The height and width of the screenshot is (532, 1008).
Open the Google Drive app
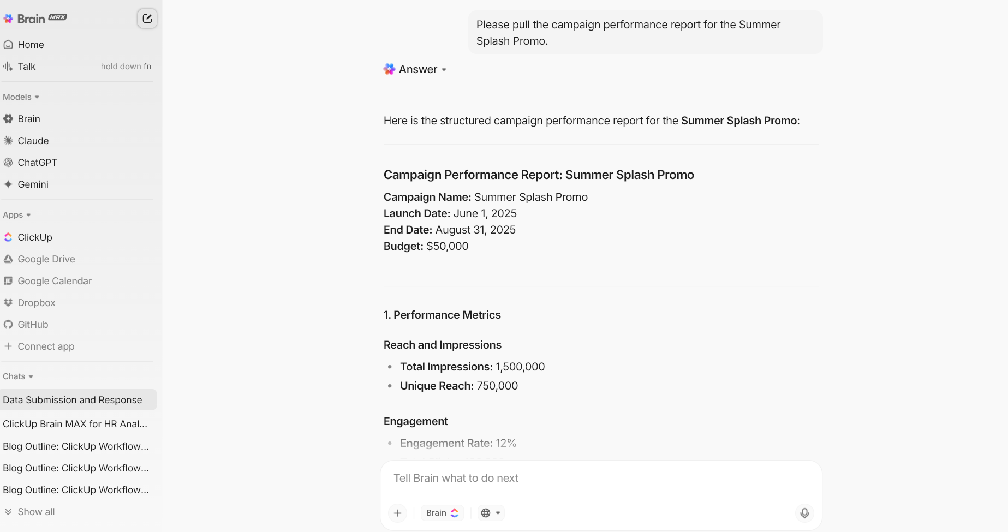46,259
